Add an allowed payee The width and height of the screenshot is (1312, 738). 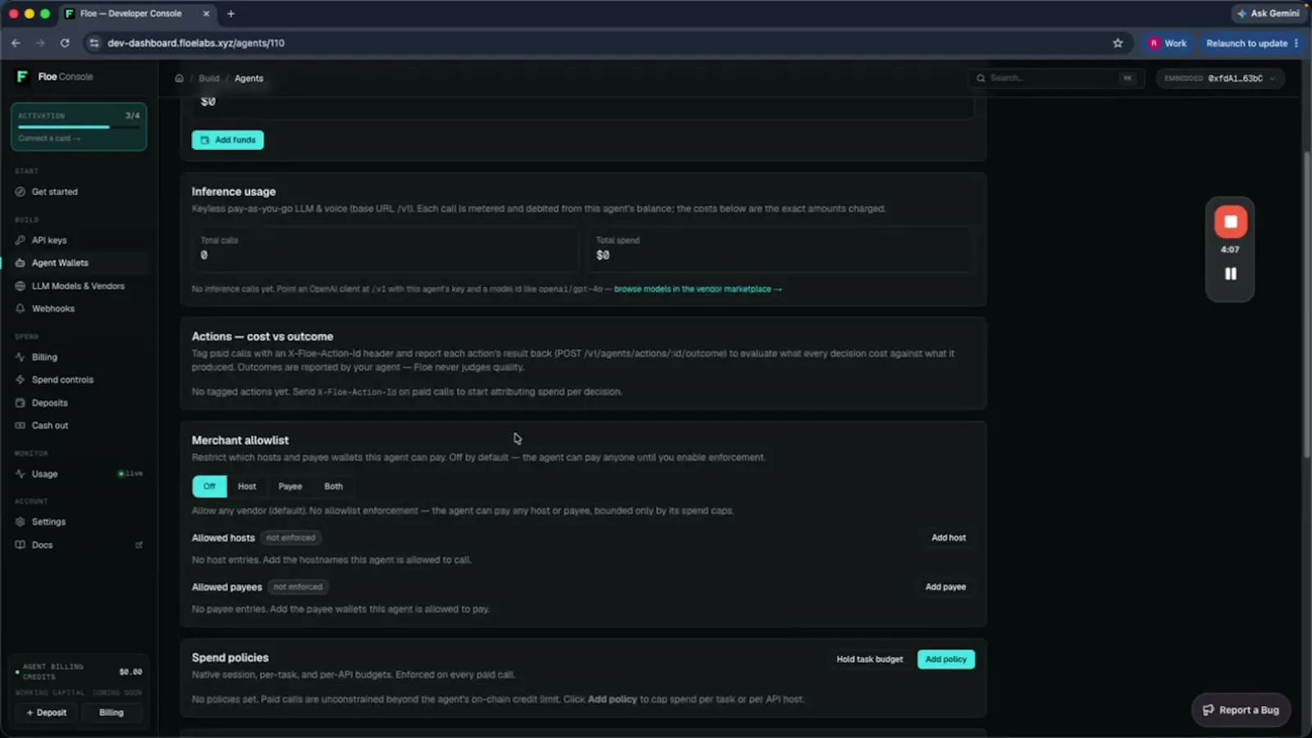coord(945,587)
